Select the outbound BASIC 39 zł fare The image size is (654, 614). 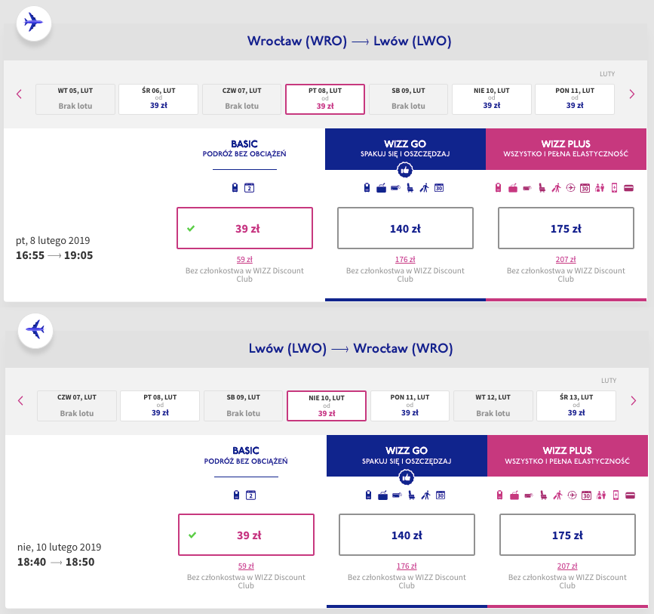[x=244, y=228]
